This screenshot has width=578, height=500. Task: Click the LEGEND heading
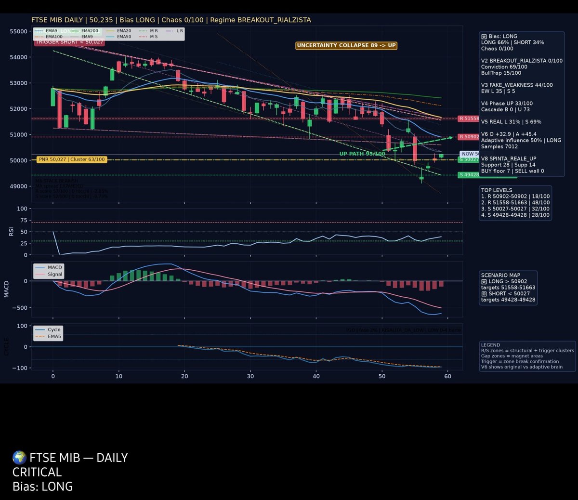tap(490, 345)
